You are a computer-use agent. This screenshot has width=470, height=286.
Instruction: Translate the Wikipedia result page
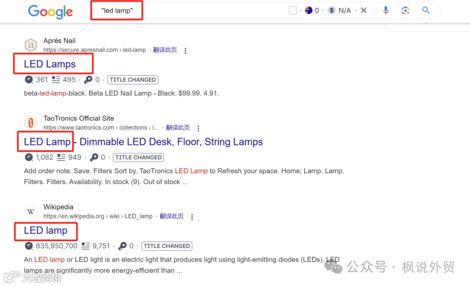(x=171, y=216)
